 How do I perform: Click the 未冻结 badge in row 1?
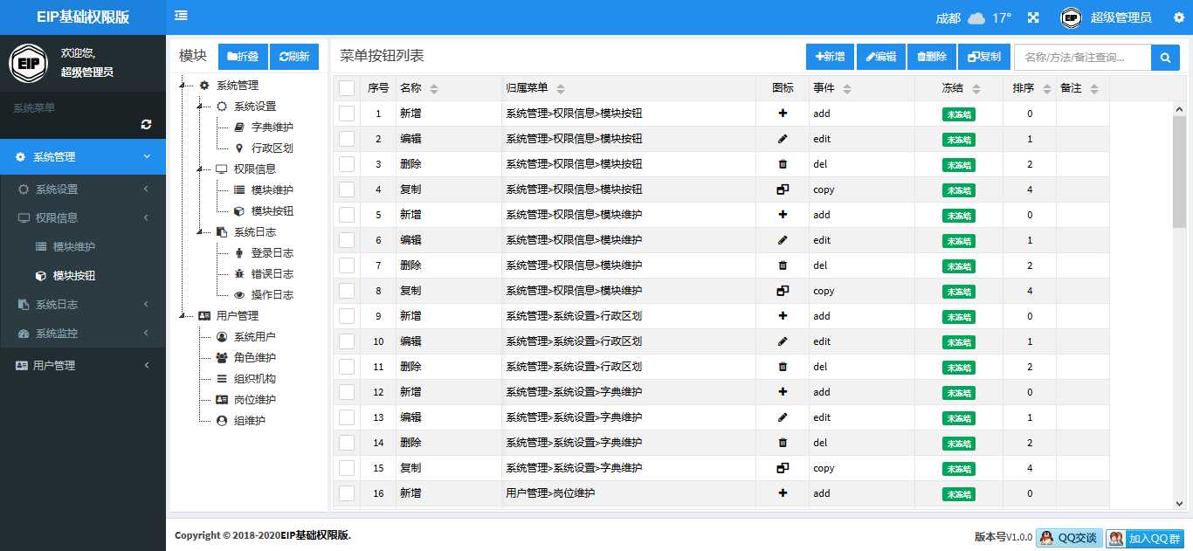click(959, 114)
